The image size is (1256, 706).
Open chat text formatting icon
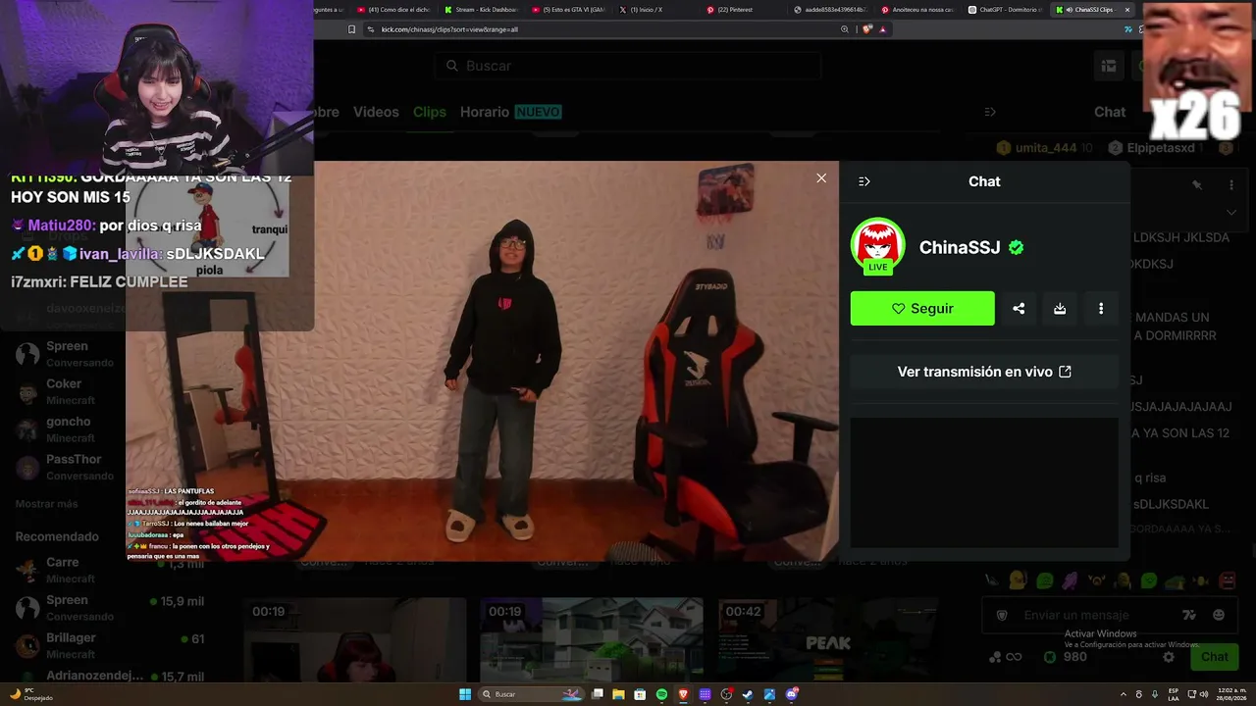pos(1189,615)
